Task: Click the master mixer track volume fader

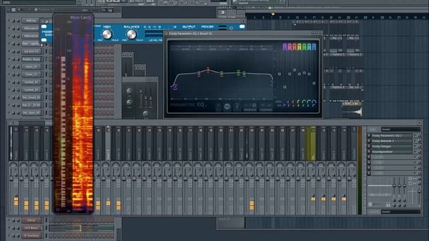Action: pos(11,178)
